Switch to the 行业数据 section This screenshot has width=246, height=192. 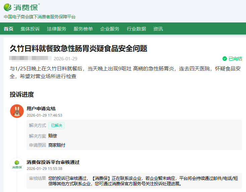point(136,29)
